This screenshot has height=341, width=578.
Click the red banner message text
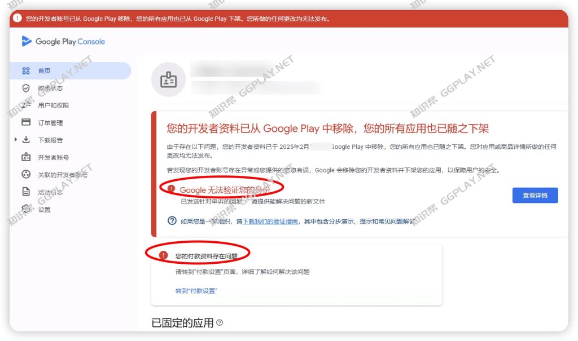point(178,19)
